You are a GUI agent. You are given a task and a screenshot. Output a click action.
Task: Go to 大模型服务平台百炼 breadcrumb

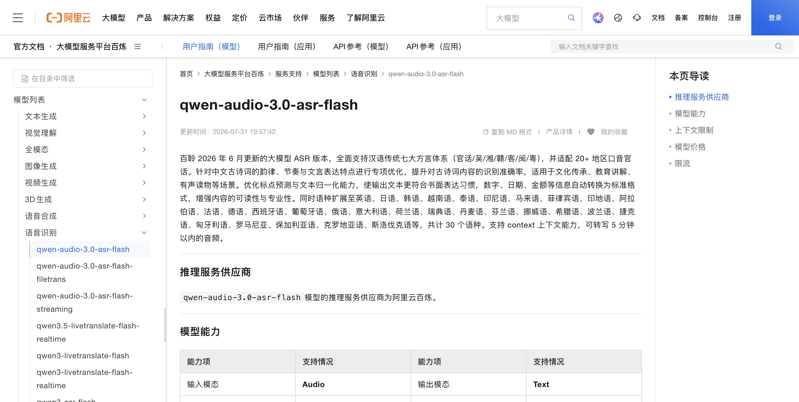(234, 74)
